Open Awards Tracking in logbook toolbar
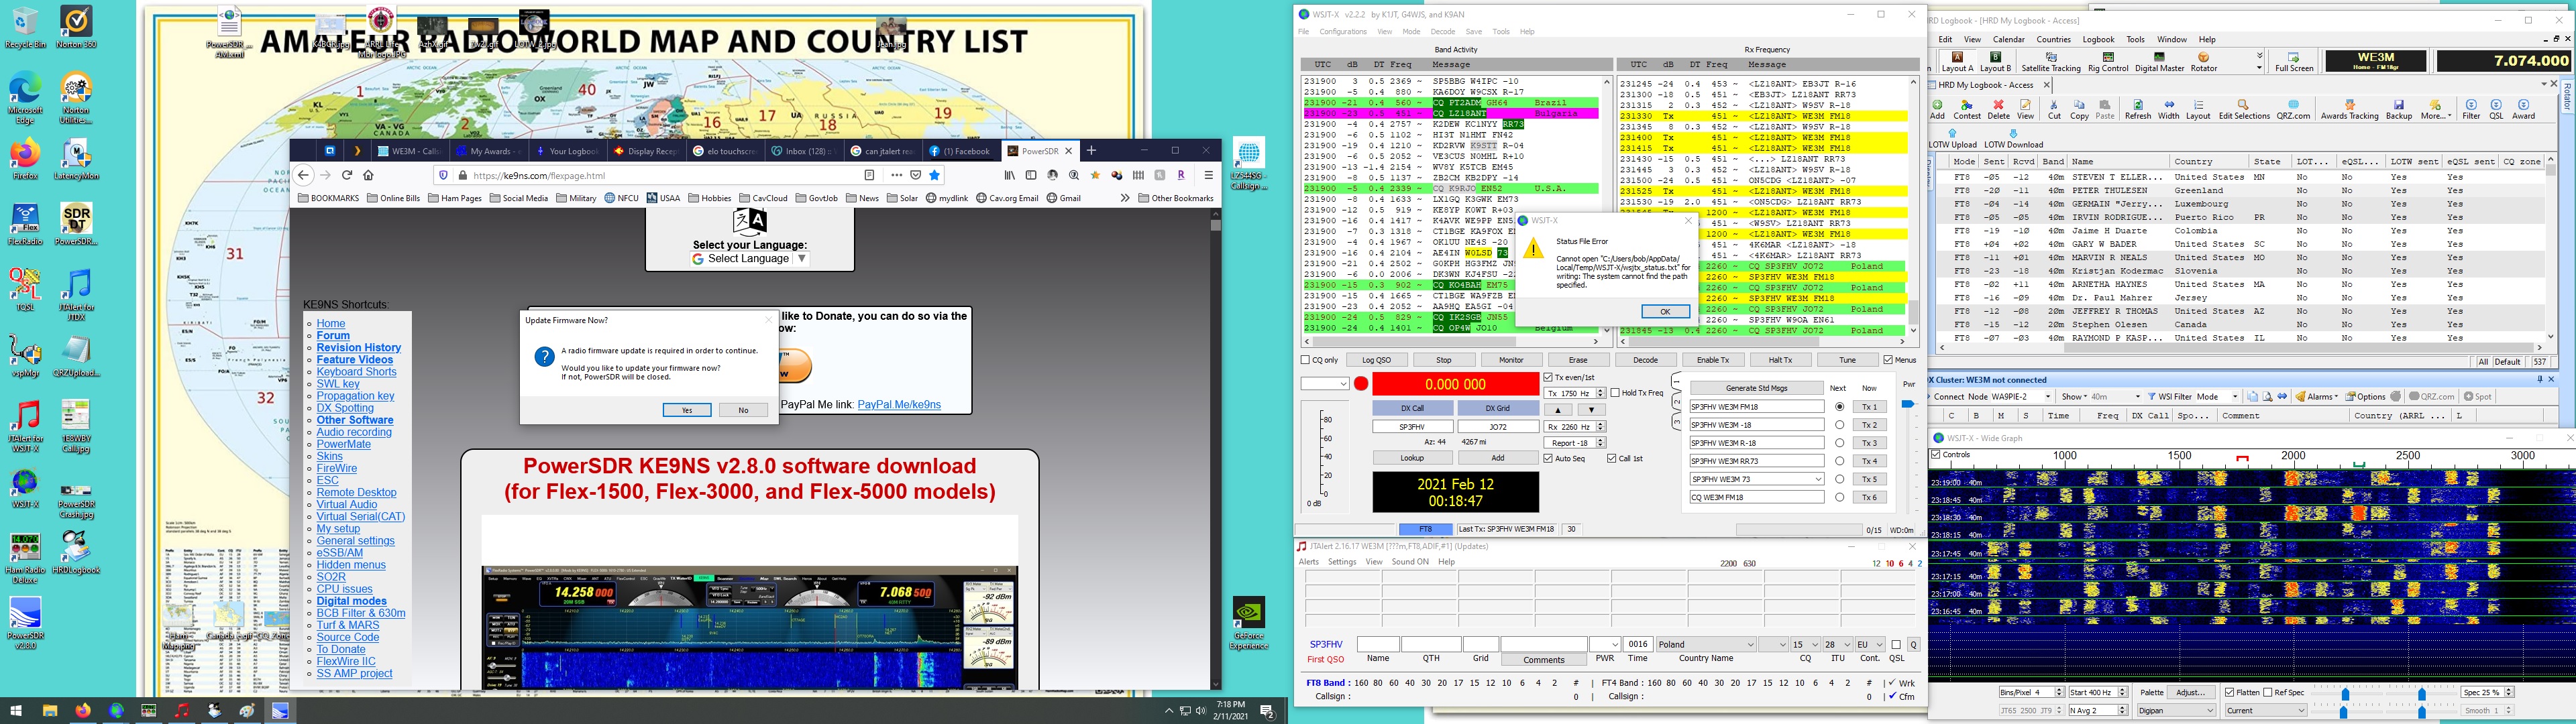 pyautogui.click(x=2349, y=109)
